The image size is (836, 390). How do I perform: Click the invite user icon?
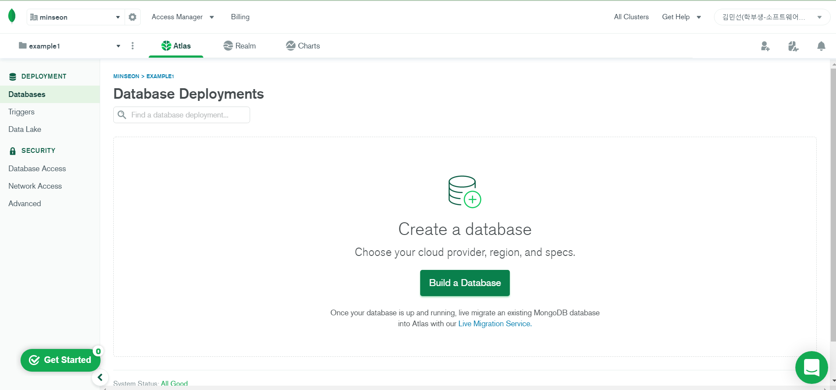point(765,46)
